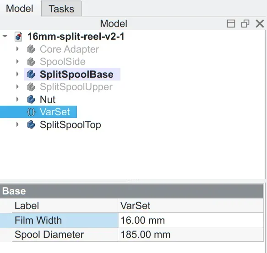This screenshot has width=267, height=253.
Task: Select the Model tab
Action: point(20,9)
